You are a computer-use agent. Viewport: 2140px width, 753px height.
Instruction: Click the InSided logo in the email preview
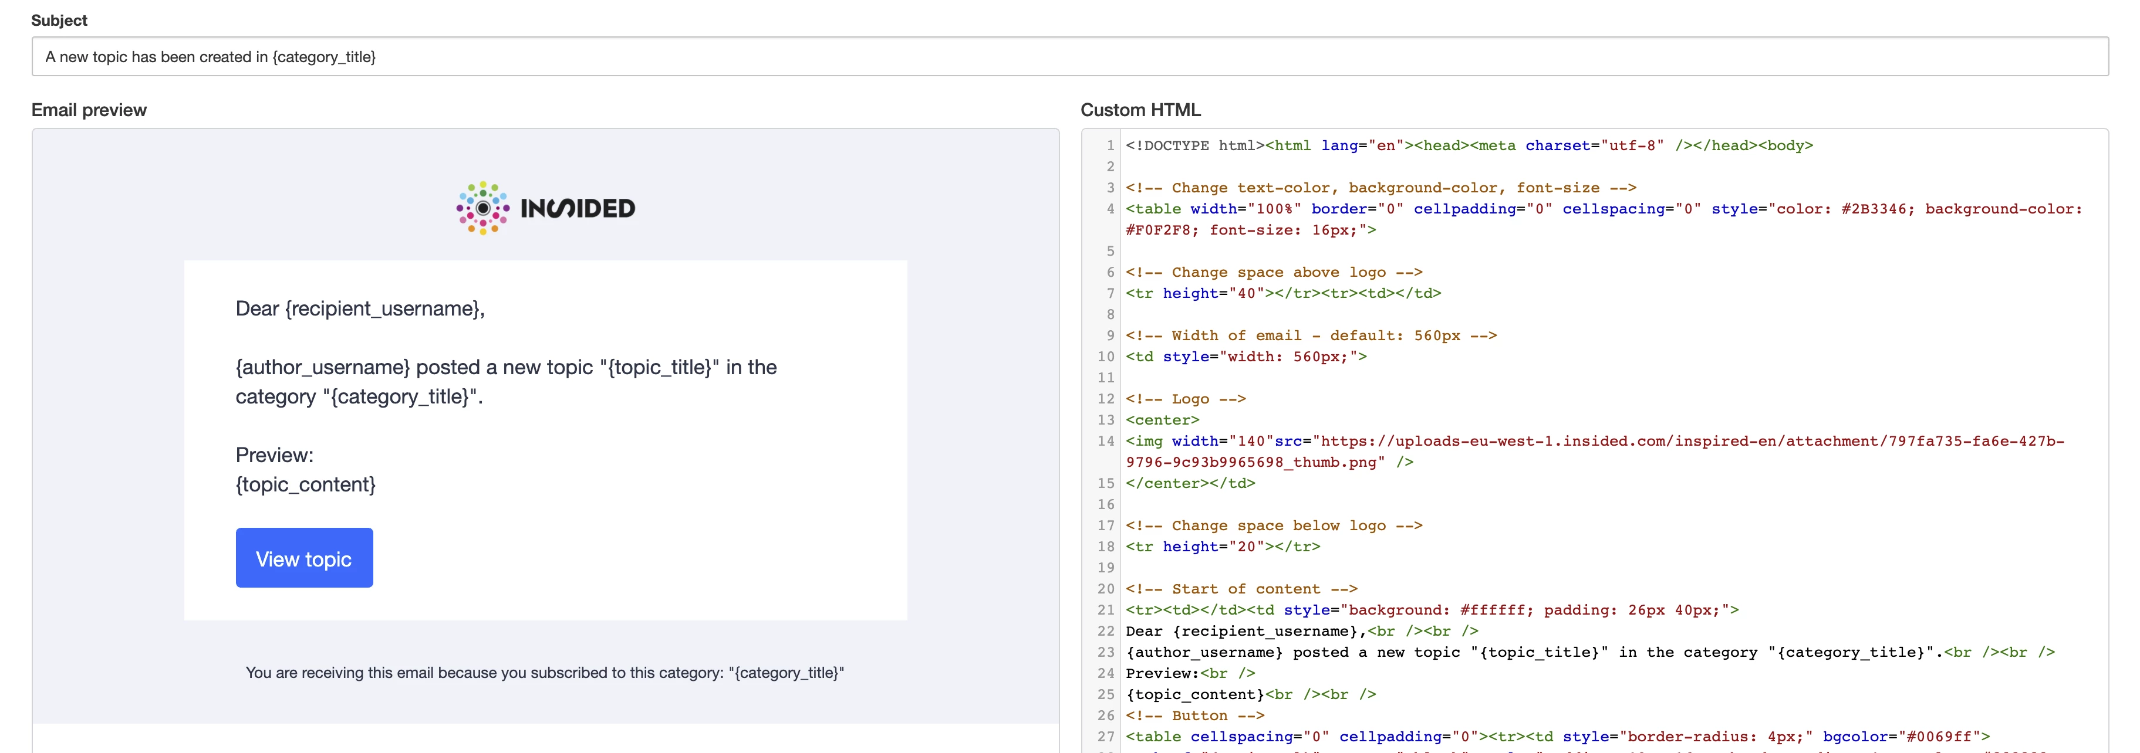click(x=545, y=206)
